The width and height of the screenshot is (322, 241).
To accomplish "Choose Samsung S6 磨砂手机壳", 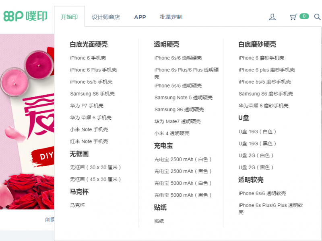I will [266, 94].
